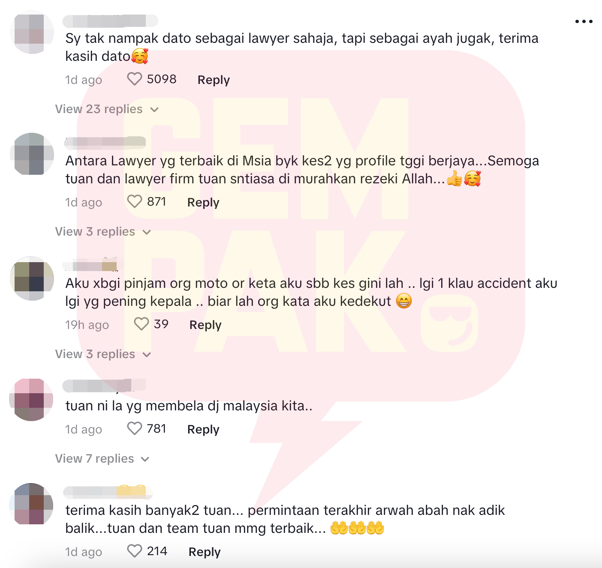
Task: Open the username above 'terima kasih banyak2' comment
Action: click(x=108, y=492)
